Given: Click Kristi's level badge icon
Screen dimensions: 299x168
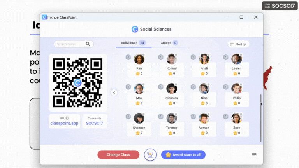Looking at the screenshot, I should pyautogui.click(x=193, y=57).
